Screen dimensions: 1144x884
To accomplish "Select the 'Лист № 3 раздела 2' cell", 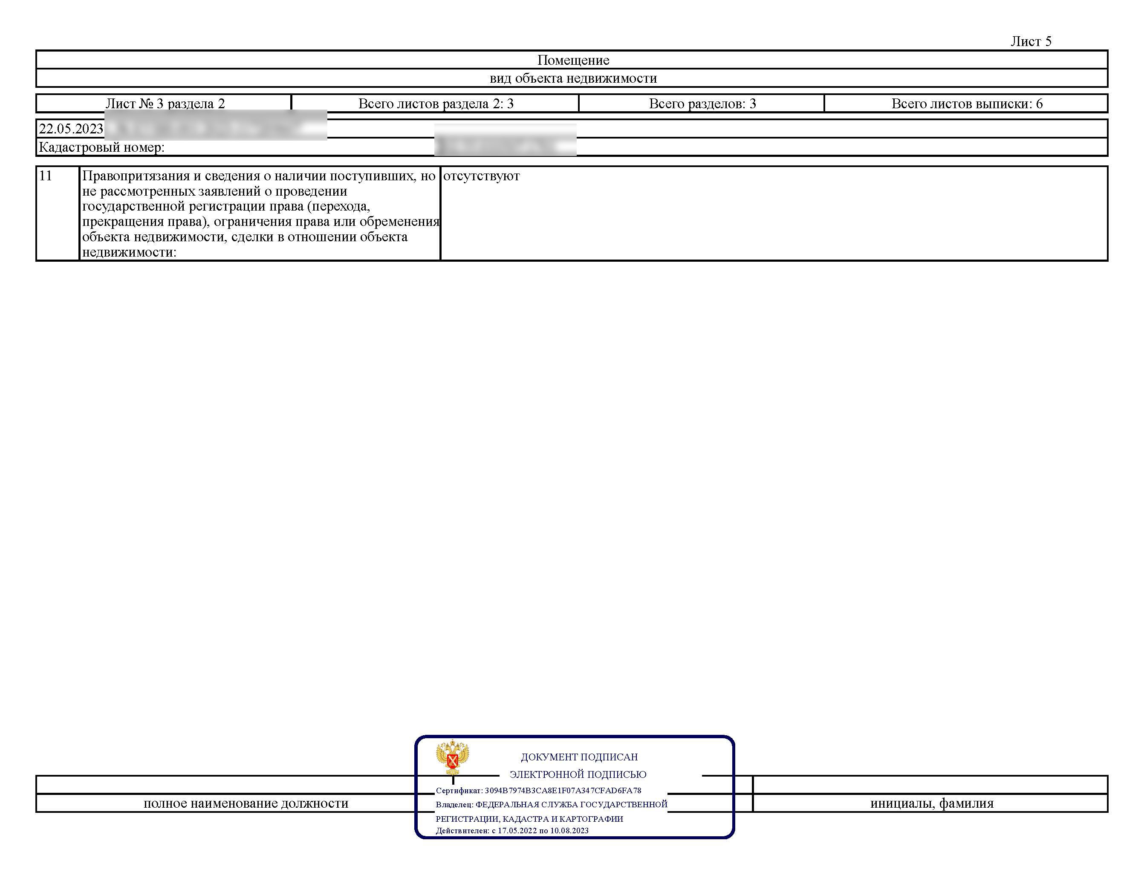I will point(165,103).
